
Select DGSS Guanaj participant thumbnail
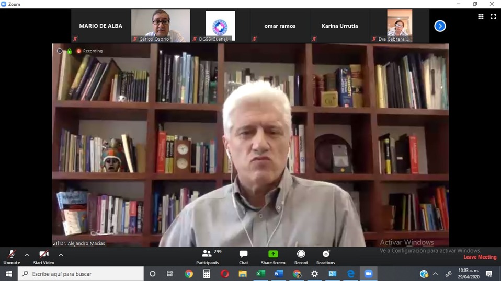(220, 26)
